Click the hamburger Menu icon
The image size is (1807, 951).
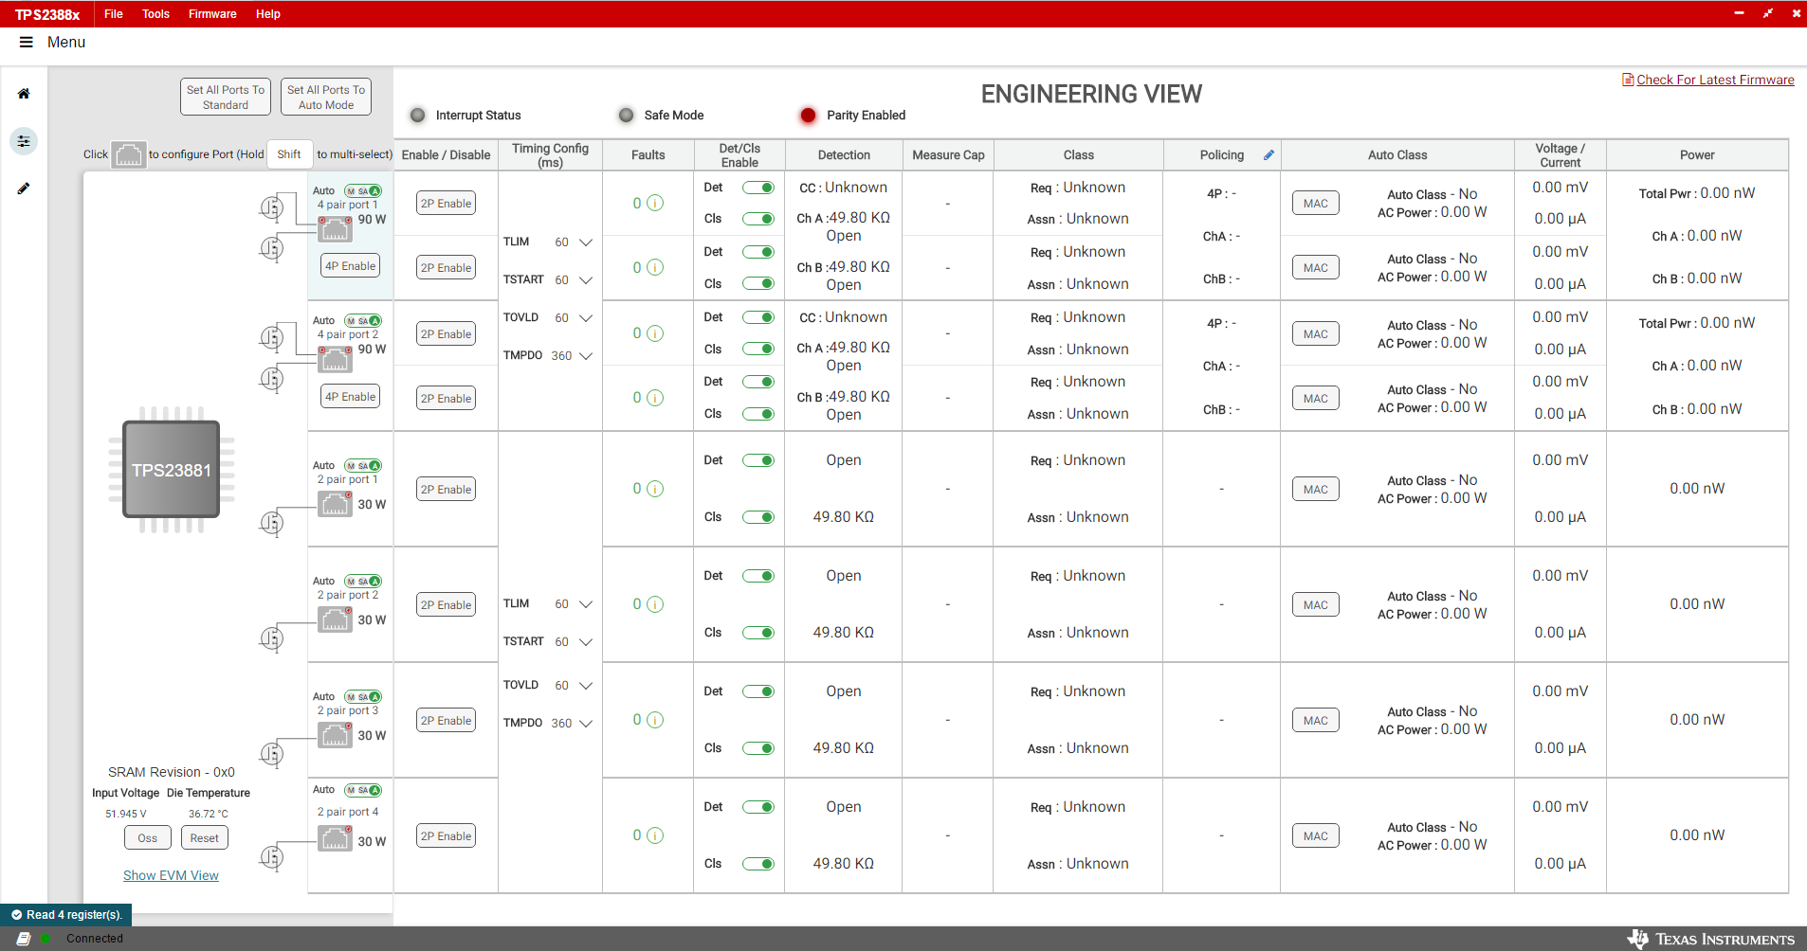pyautogui.click(x=27, y=43)
